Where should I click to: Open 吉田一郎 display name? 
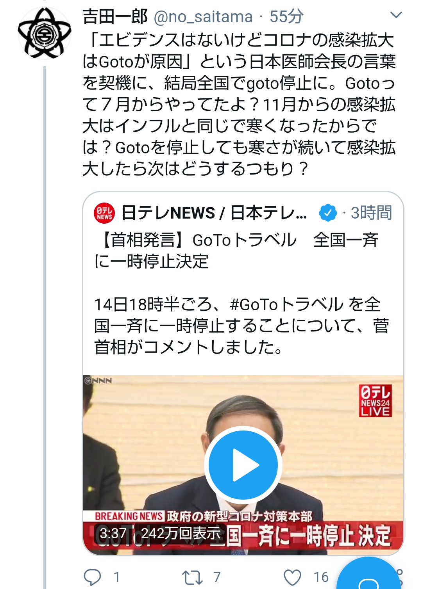115,17
